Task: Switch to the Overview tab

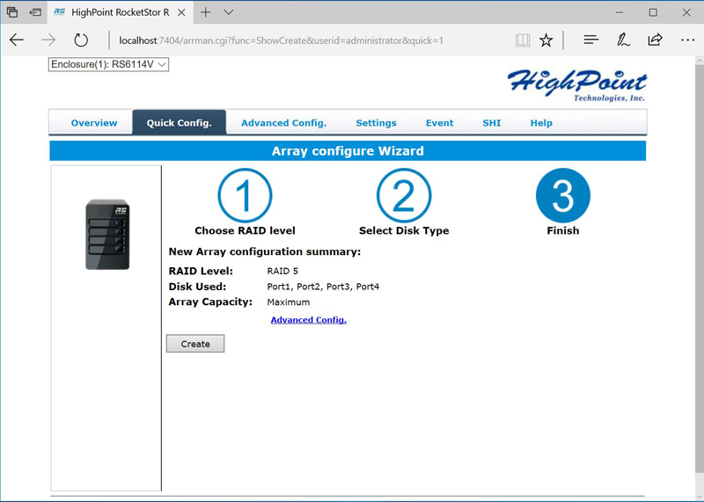Action: [93, 123]
